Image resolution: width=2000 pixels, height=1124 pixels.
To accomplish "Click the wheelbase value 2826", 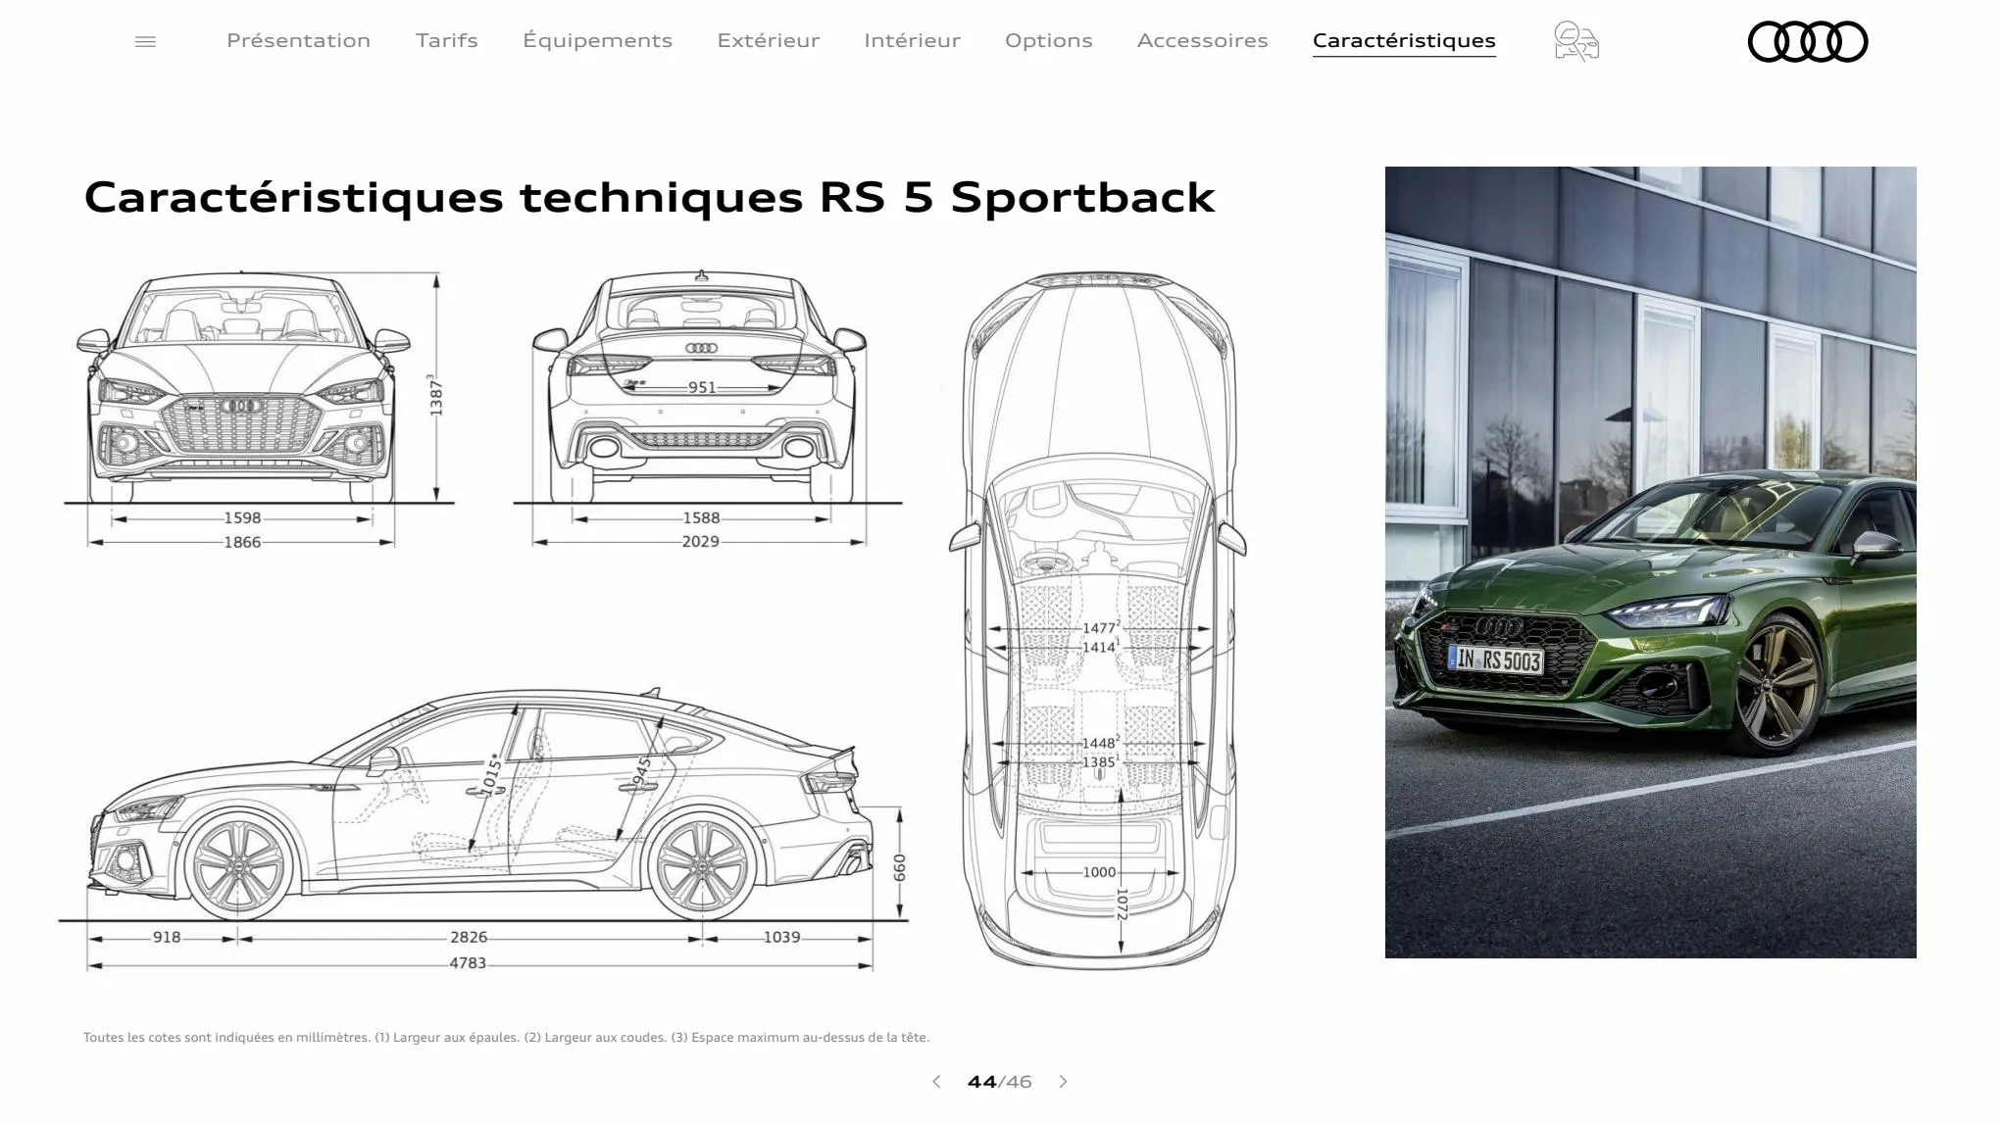I will [469, 938].
